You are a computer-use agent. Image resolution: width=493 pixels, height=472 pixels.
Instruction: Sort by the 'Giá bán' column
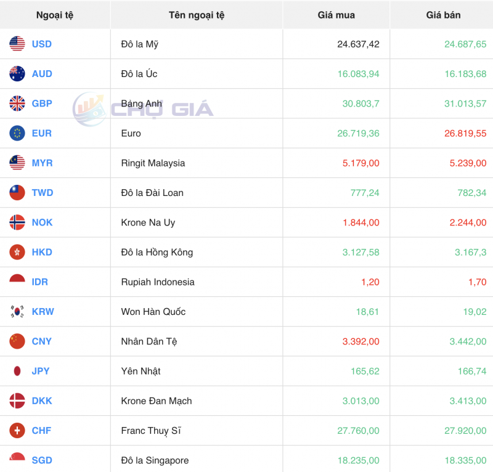pyautogui.click(x=446, y=15)
